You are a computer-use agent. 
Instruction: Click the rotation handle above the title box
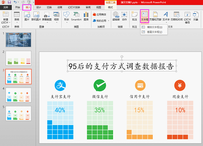tap(122, 57)
